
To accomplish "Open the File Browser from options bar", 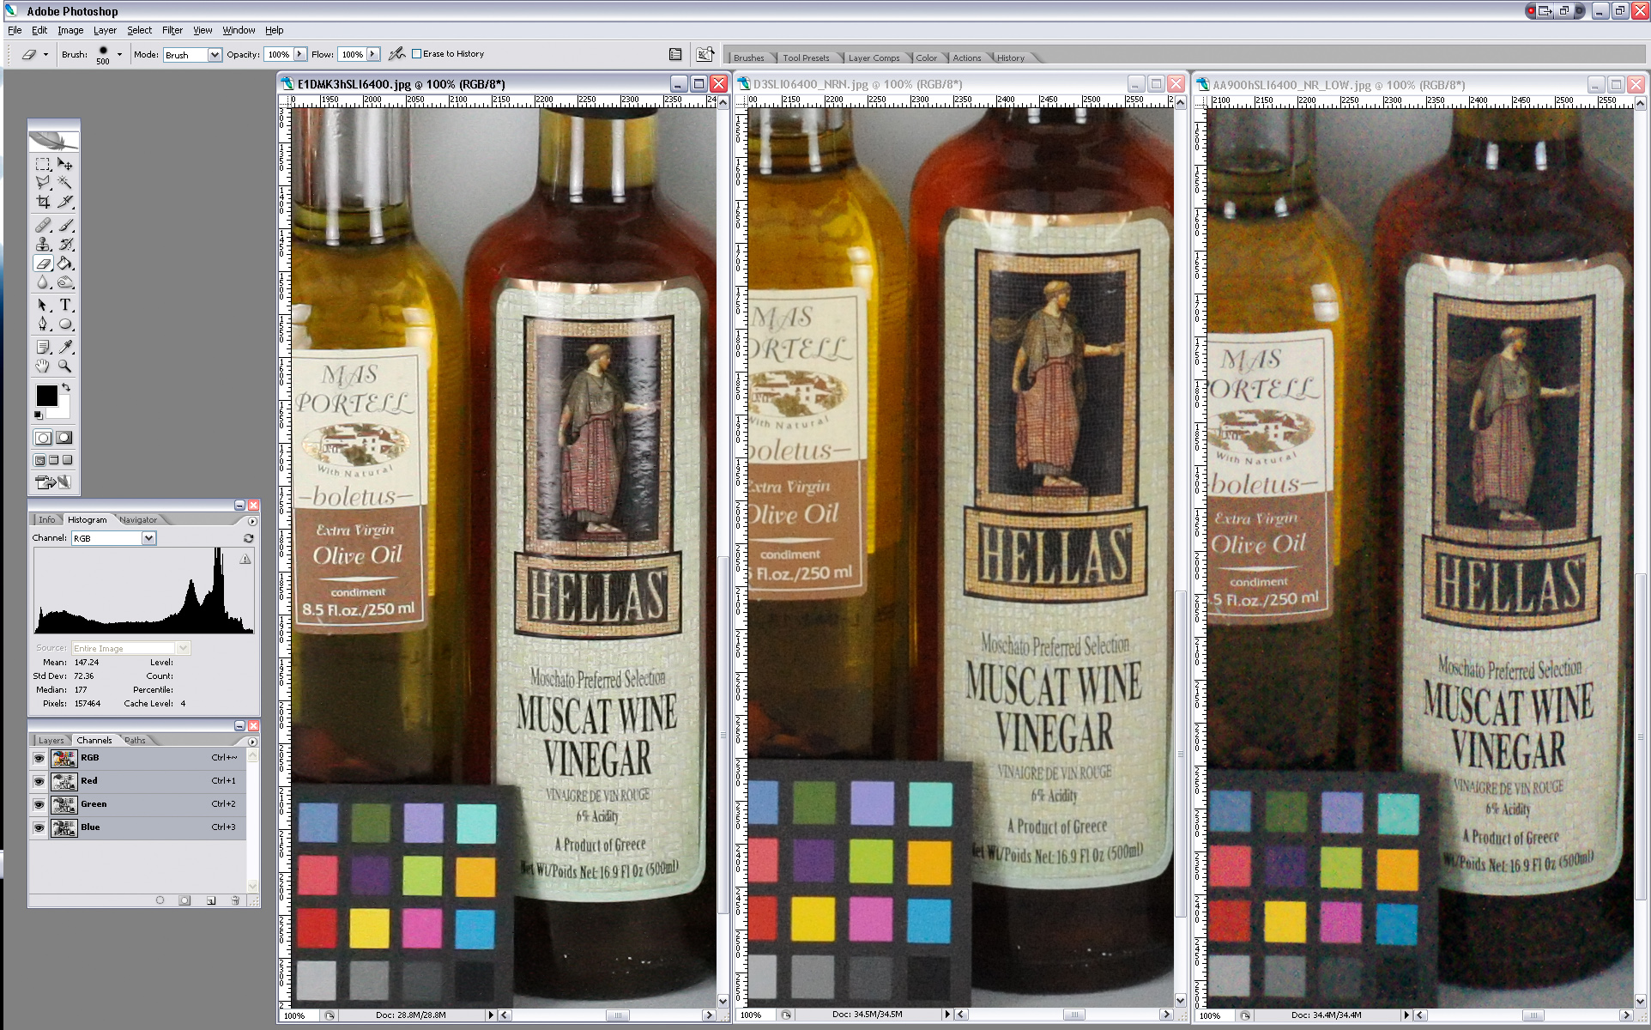I will [705, 54].
